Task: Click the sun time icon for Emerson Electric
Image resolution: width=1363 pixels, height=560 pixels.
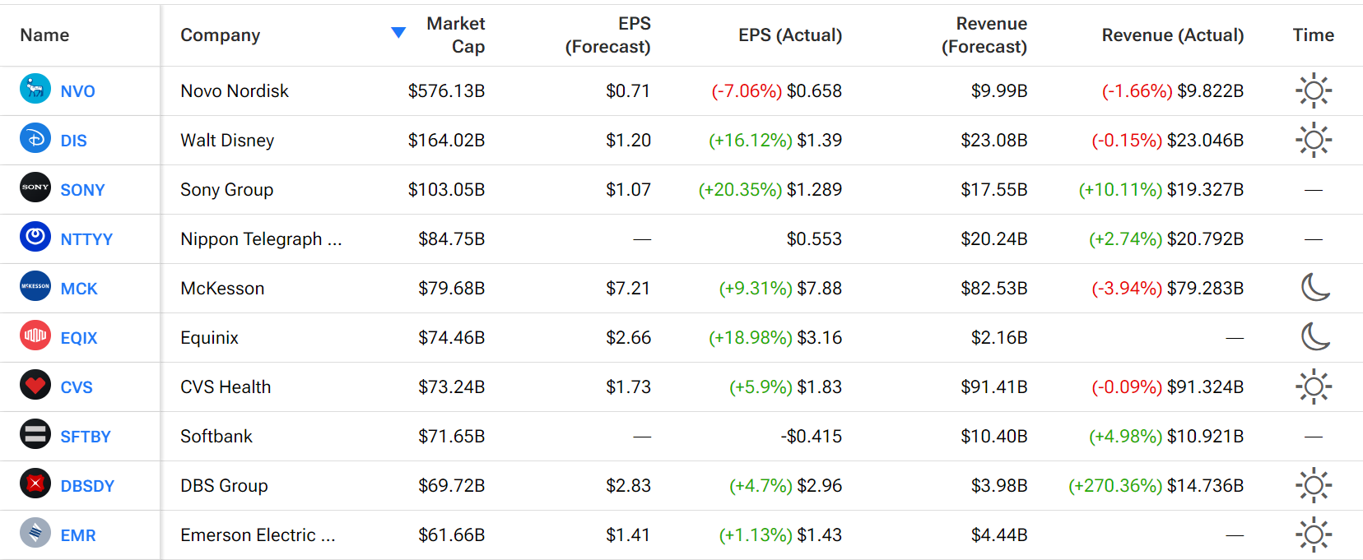Action: coord(1314,535)
